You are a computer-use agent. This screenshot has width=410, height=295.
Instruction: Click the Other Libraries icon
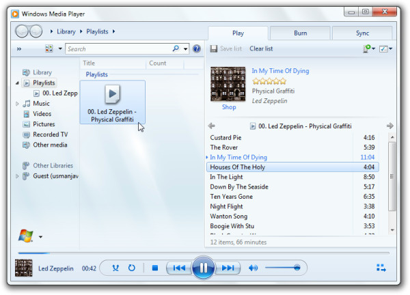point(26,166)
